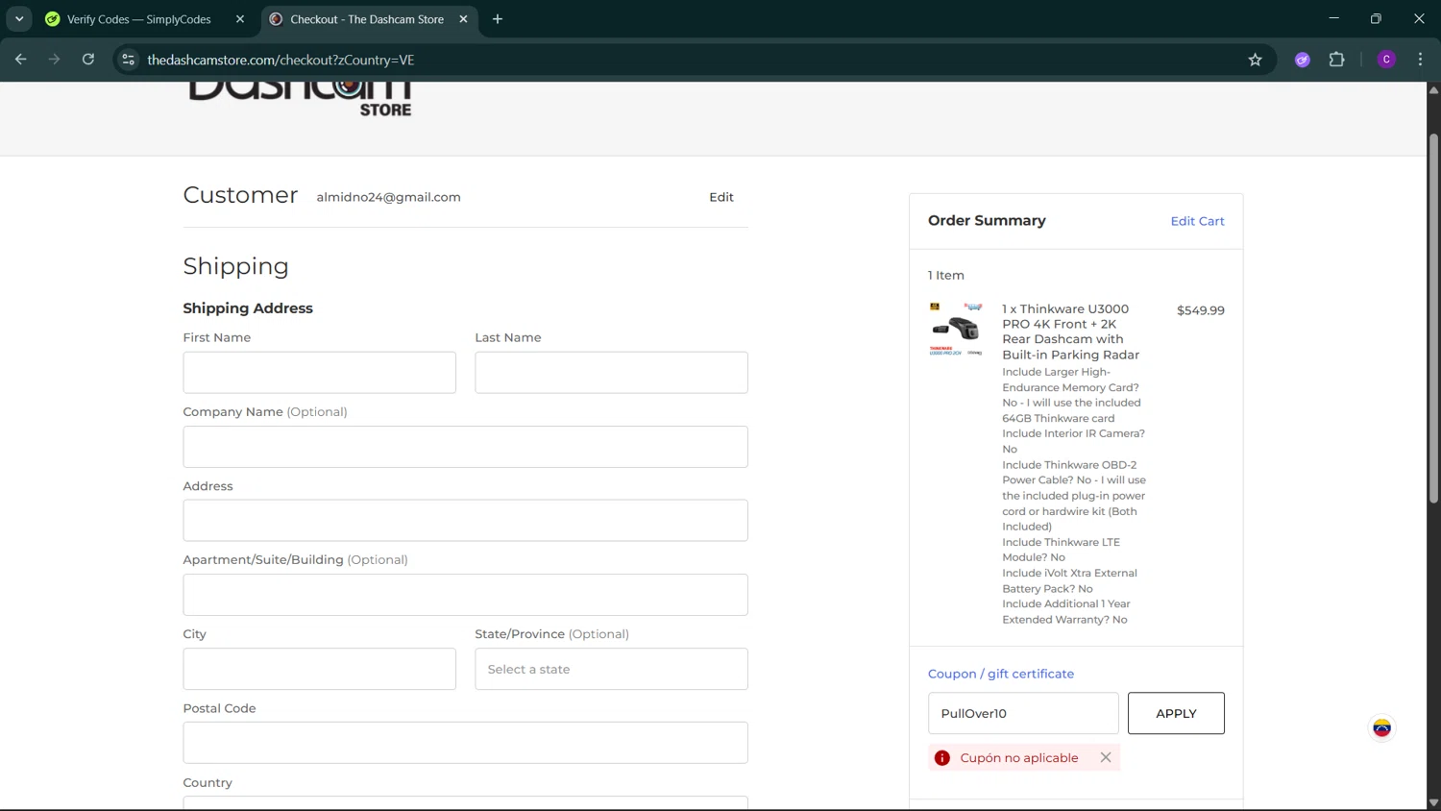Click the Dashcam Store logo
The height and width of the screenshot is (811, 1441).
300,100
